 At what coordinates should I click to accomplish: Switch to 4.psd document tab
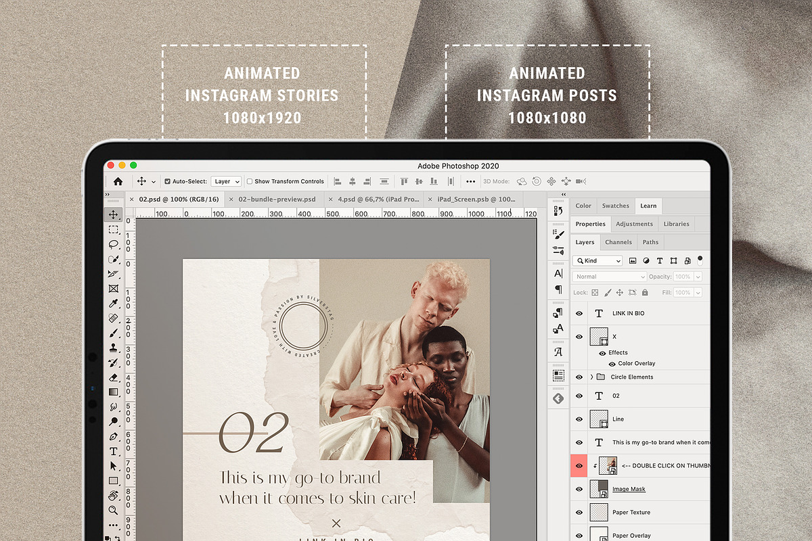point(379,199)
